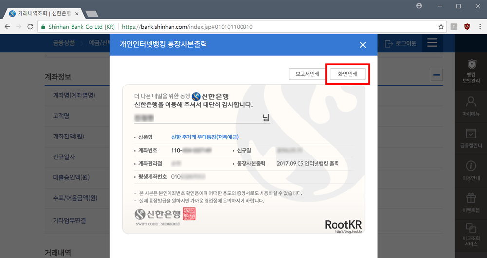Click the 로그아웃 logout button
The height and width of the screenshot is (258, 487).
click(401, 43)
